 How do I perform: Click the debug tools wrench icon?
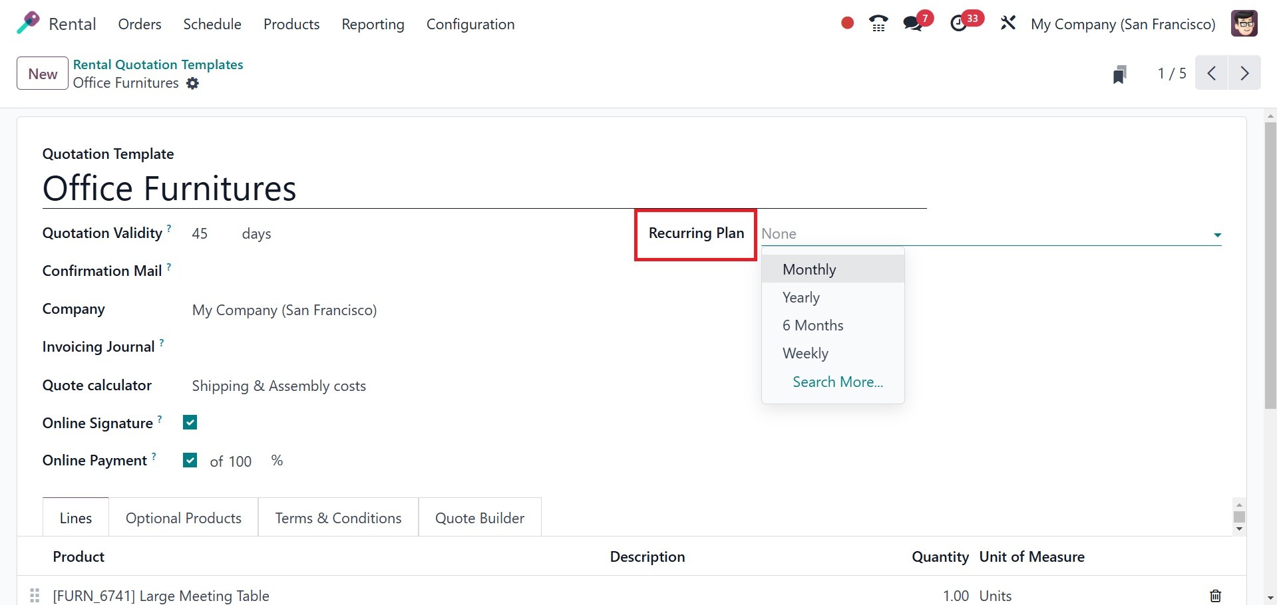coord(1007,24)
